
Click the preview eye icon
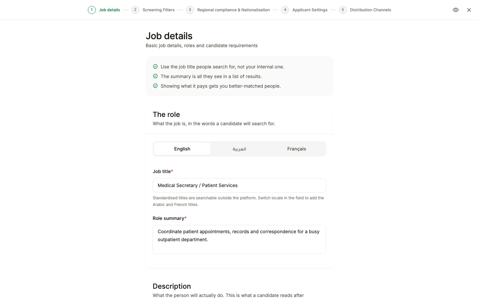(x=456, y=10)
